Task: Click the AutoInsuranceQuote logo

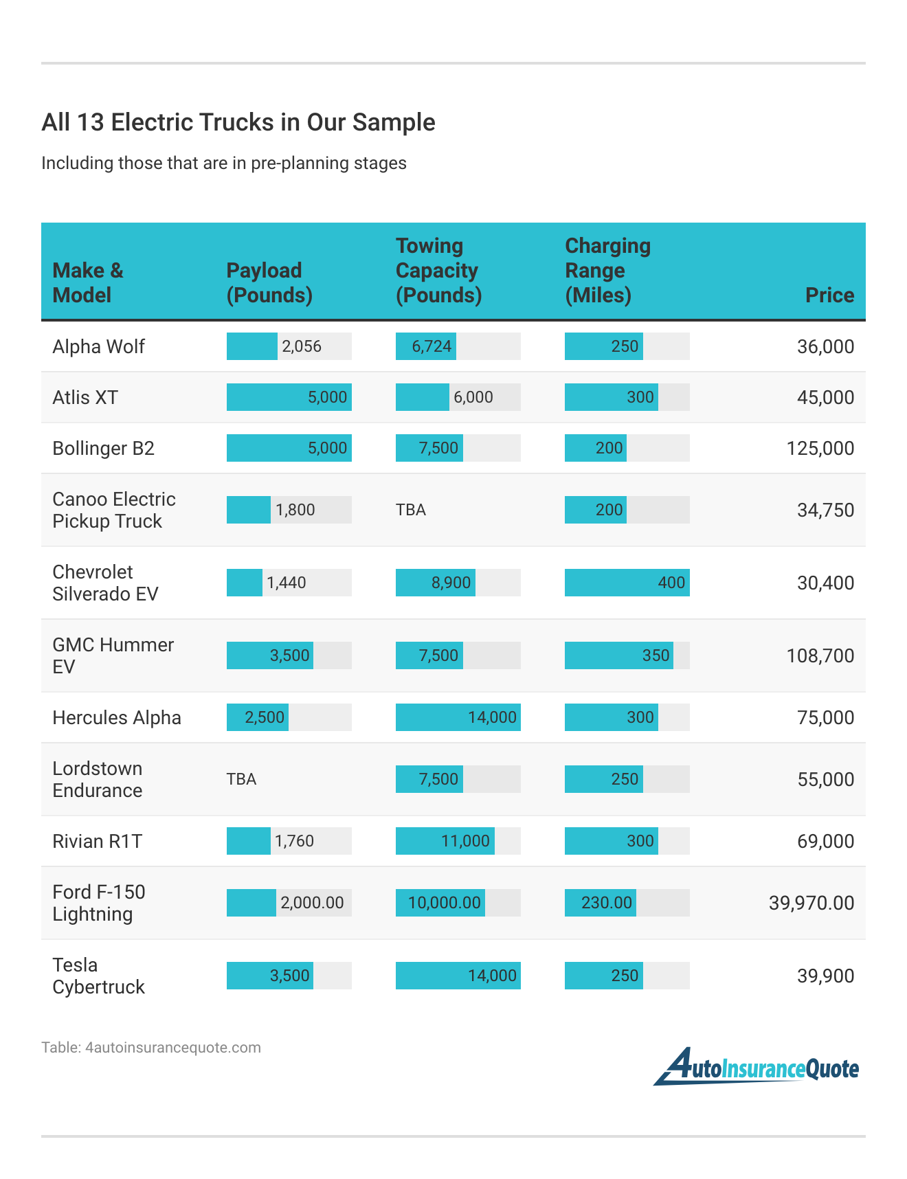Action: click(756, 1067)
